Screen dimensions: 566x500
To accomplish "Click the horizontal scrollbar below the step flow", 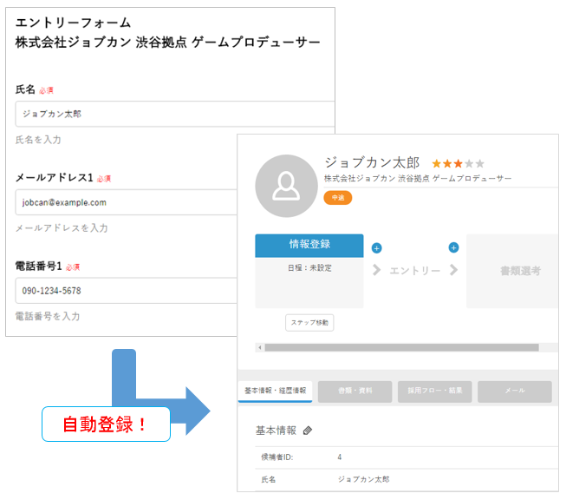I will (x=399, y=347).
